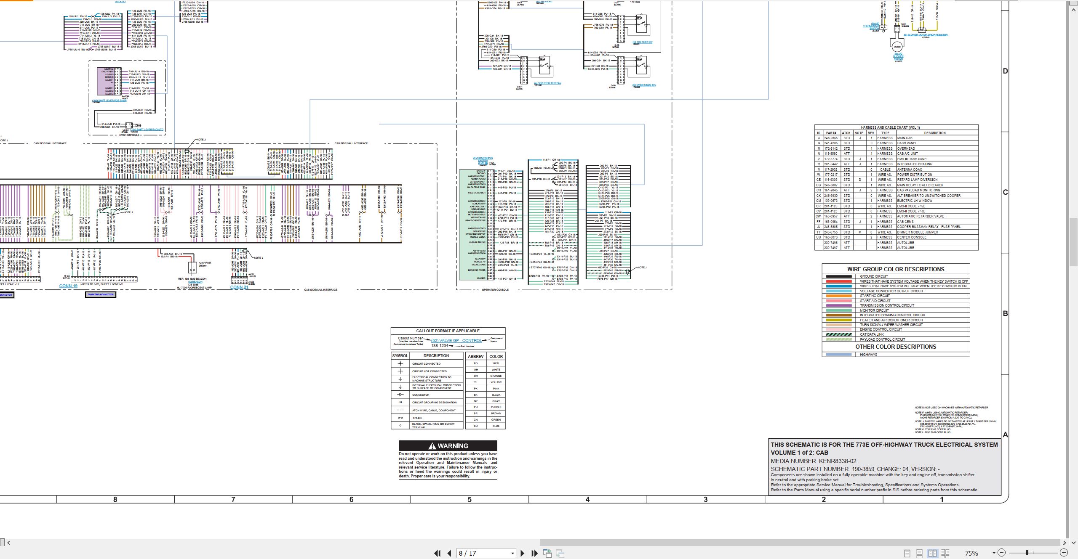Open the SHIFT LEVER BACKLTG link
This screenshot has height=559, width=1078.
click(147, 130)
